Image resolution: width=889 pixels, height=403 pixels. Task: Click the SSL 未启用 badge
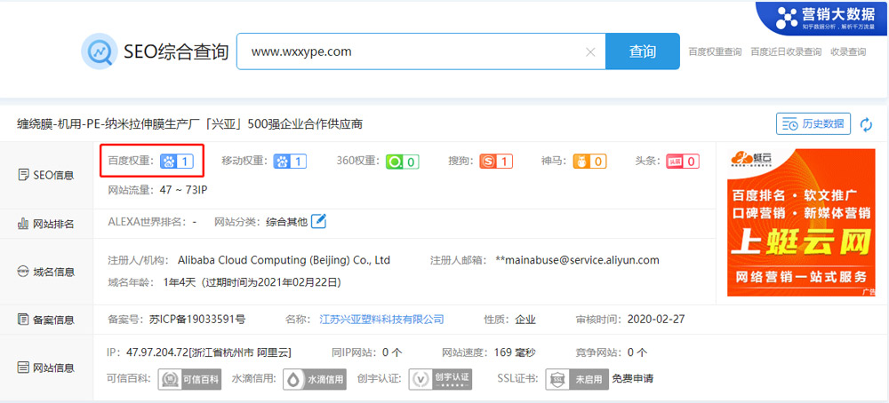coord(577,379)
